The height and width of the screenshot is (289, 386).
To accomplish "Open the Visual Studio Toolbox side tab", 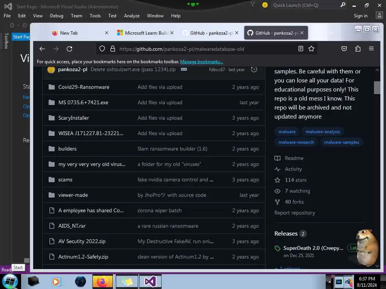I will click(x=6, y=41).
